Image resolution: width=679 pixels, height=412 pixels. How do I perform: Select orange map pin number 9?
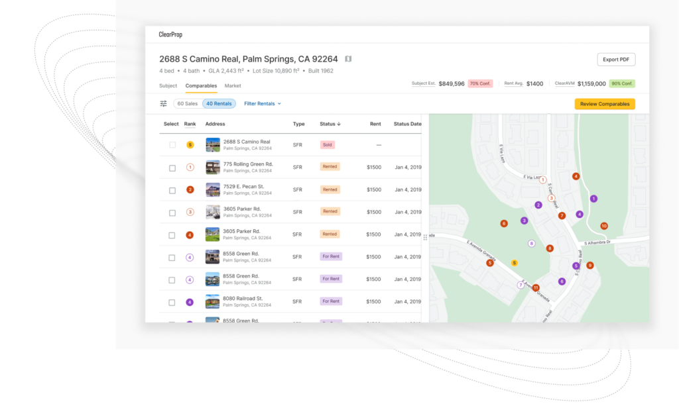(x=589, y=266)
